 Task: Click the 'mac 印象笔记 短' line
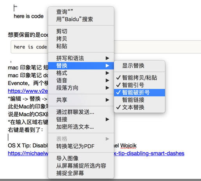click(28, 67)
